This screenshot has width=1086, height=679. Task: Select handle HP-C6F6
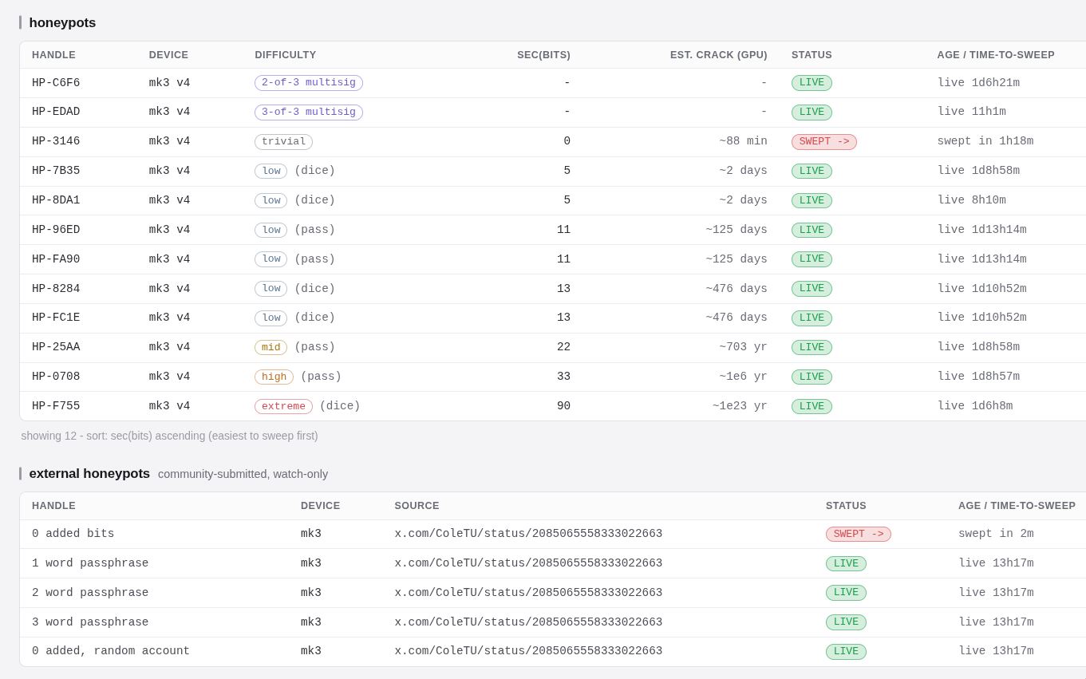[56, 83]
